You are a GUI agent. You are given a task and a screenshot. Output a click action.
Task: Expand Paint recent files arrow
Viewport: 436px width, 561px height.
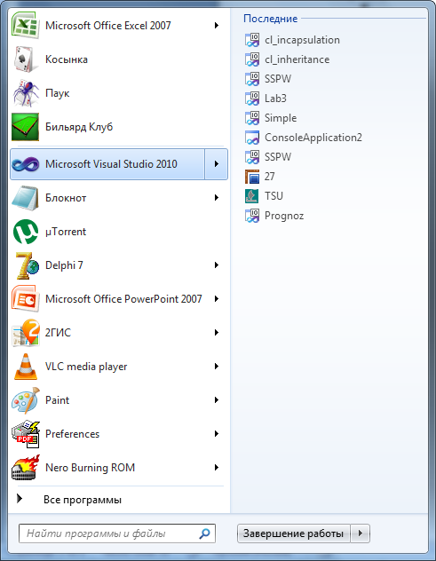pyautogui.click(x=216, y=400)
